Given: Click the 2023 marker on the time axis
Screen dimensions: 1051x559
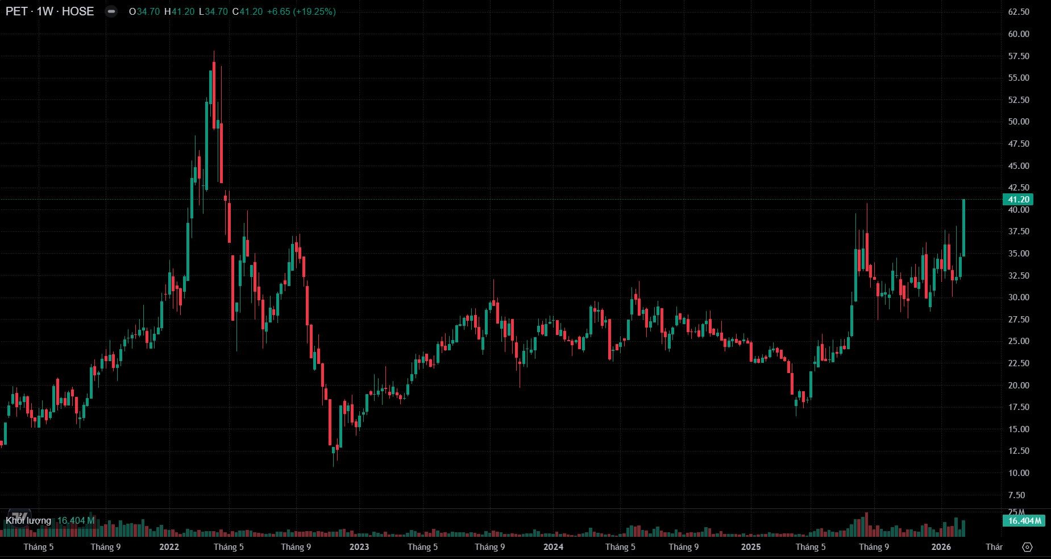Looking at the screenshot, I should 359,547.
